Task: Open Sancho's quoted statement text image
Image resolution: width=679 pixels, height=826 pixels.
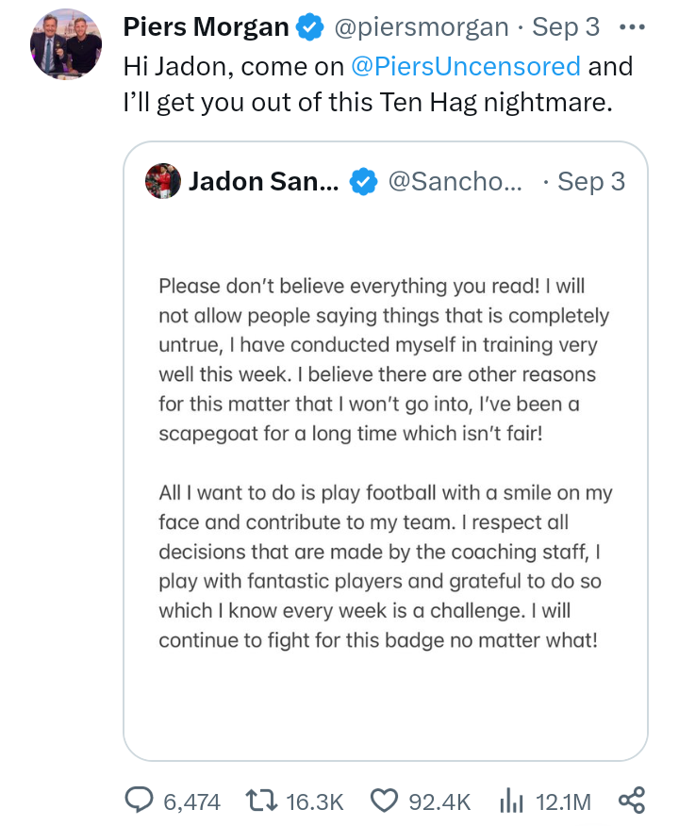Action: (x=385, y=462)
